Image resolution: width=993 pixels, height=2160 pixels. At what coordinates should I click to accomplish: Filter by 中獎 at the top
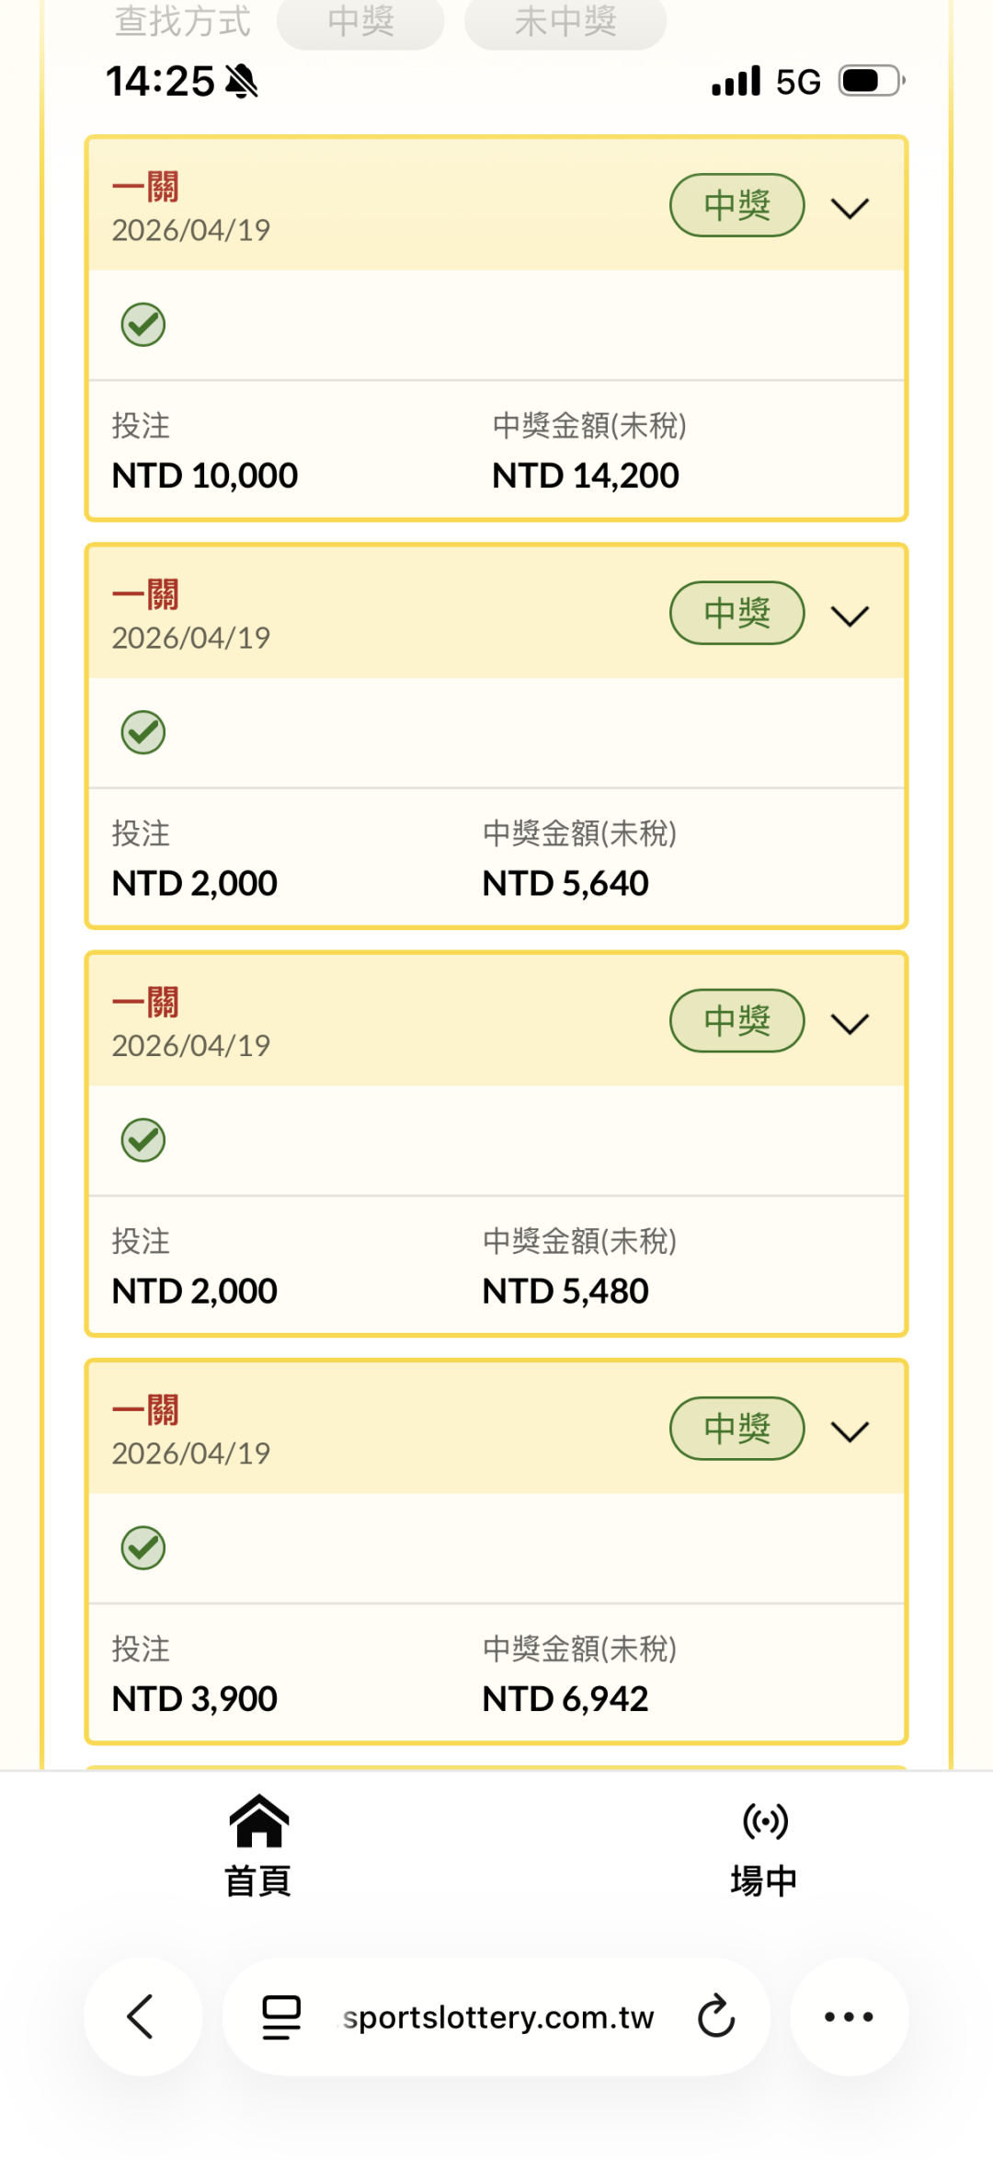(x=360, y=22)
